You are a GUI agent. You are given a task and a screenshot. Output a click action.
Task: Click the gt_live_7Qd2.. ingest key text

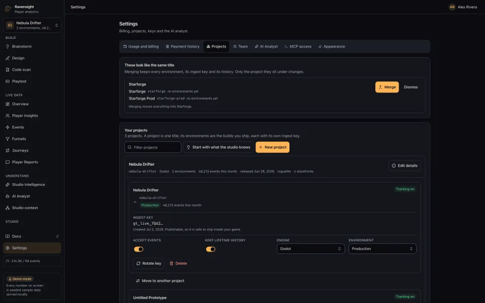tap(148, 223)
